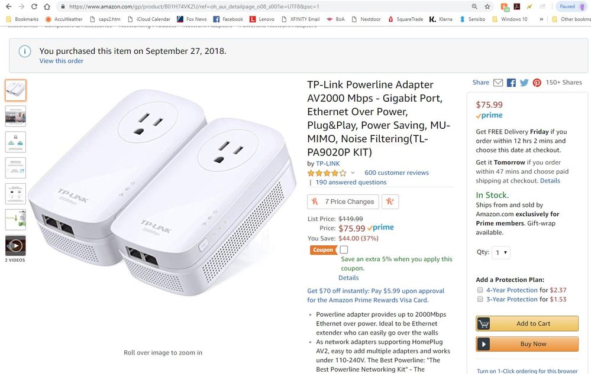
Task: Enable the 3-Year Protection plan checkbox
Action: [480, 300]
